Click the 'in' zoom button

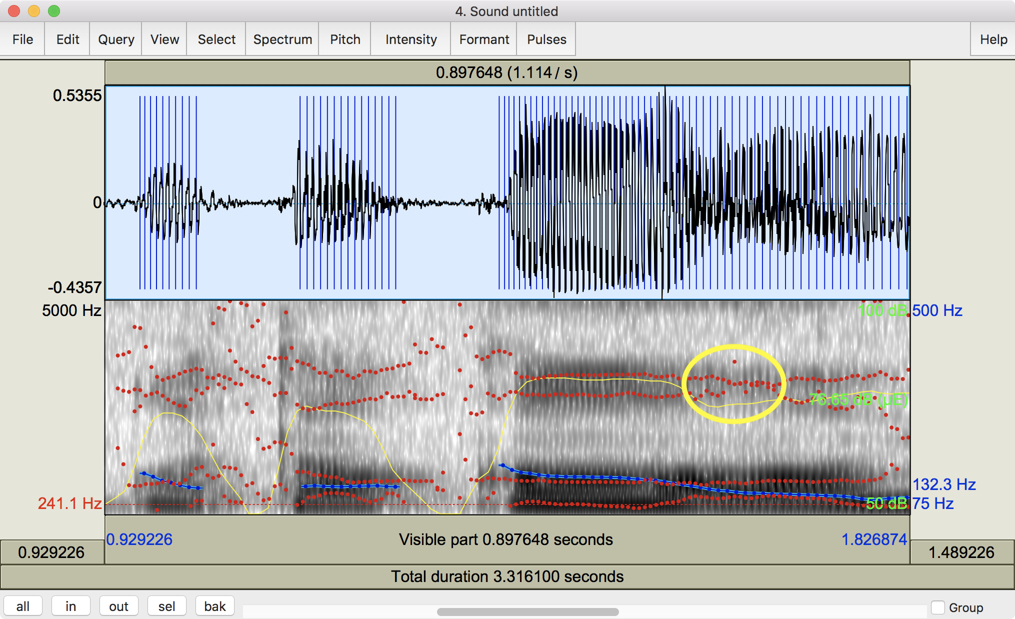[x=71, y=606]
